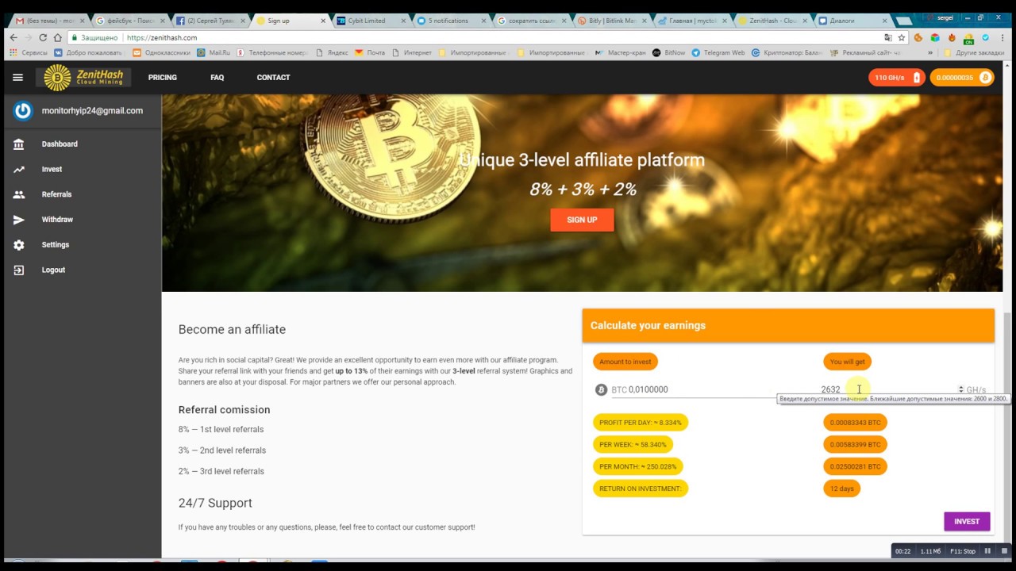This screenshot has height=571, width=1016.
Task: Click the translate page icon in the address bar
Action: pos(888,37)
